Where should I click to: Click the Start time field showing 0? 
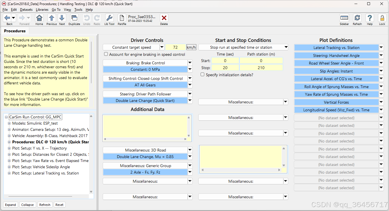pyautogui.click(x=225, y=61)
